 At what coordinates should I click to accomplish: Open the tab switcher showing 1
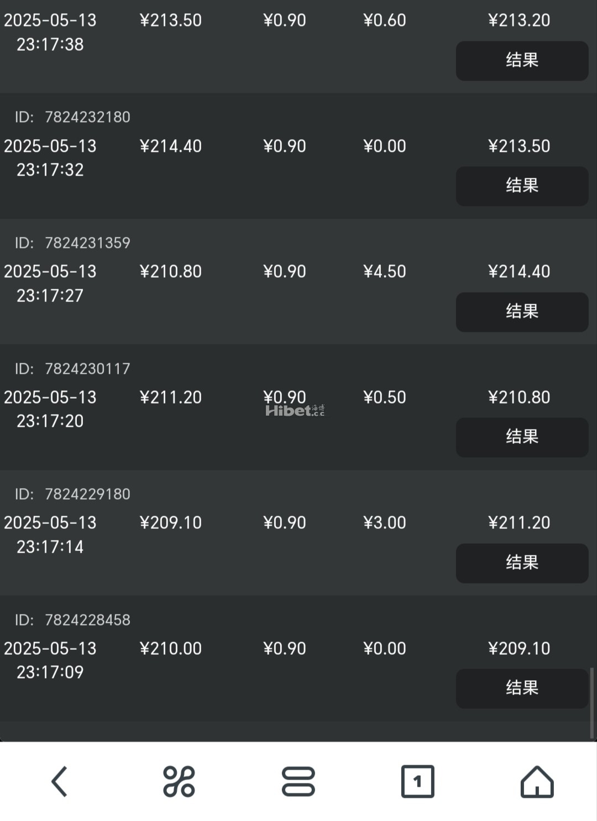[x=417, y=781]
